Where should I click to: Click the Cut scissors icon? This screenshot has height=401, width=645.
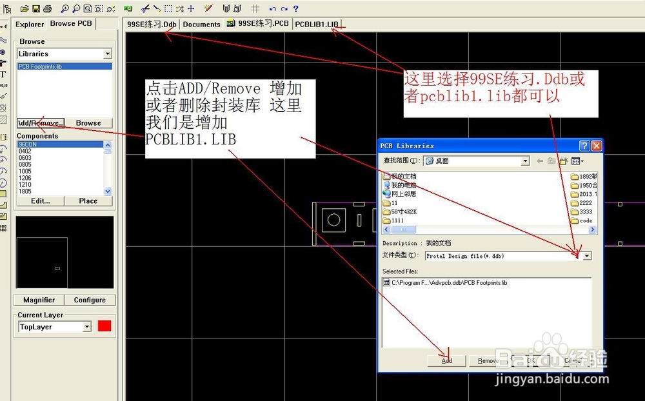pos(145,8)
